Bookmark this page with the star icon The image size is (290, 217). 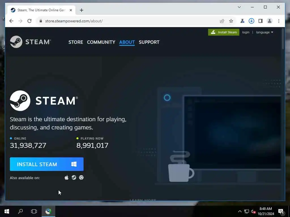pyautogui.click(x=231, y=21)
